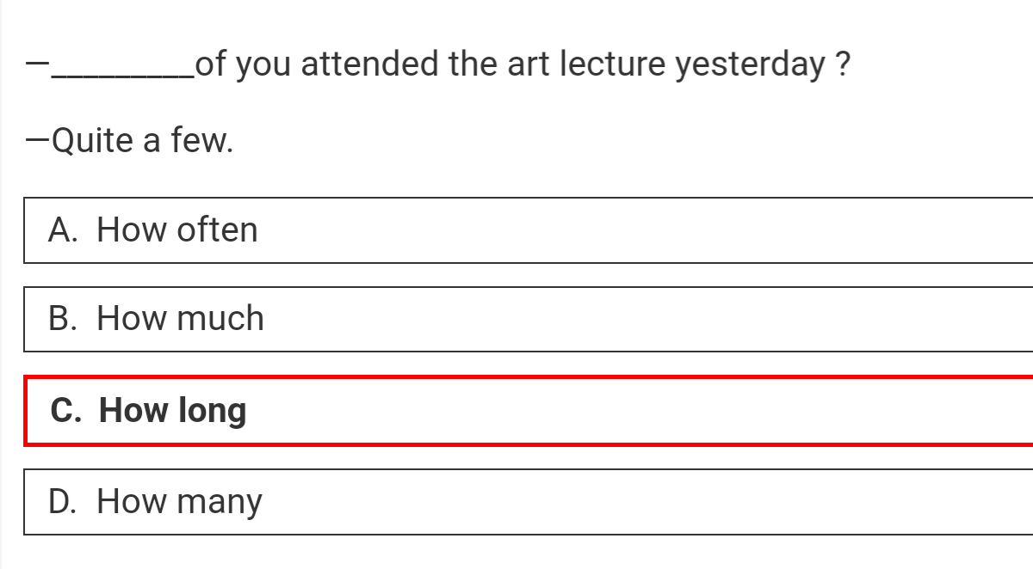This screenshot has width=1033, height=569.
Task: Click the bold letter 'C.' label
Action: click(x=65, y=411)
